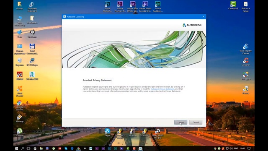This screenshot has height=151, width=268.
Task: Open Adobe Premiere Pro desktop shortcut
Action: point(120,7)
